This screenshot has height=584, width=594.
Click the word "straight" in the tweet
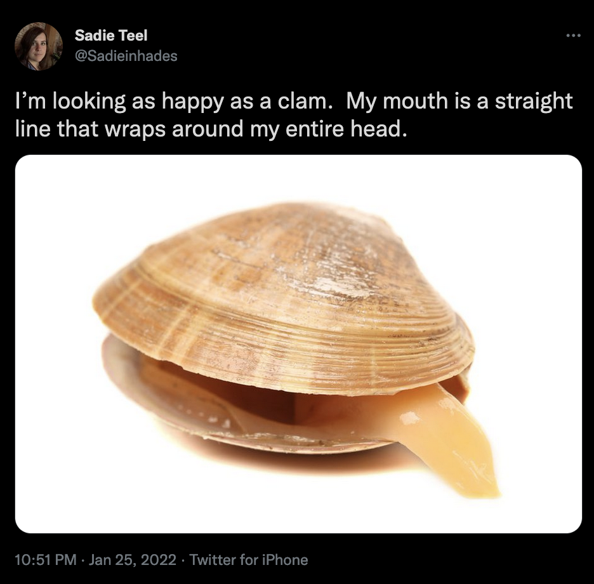pyautogui.click(x=533, y=102)
